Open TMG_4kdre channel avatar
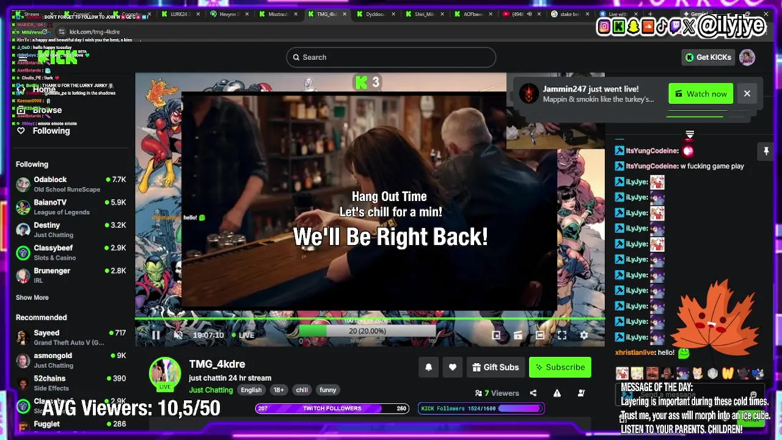782x440 pixels. pos(165,373)
